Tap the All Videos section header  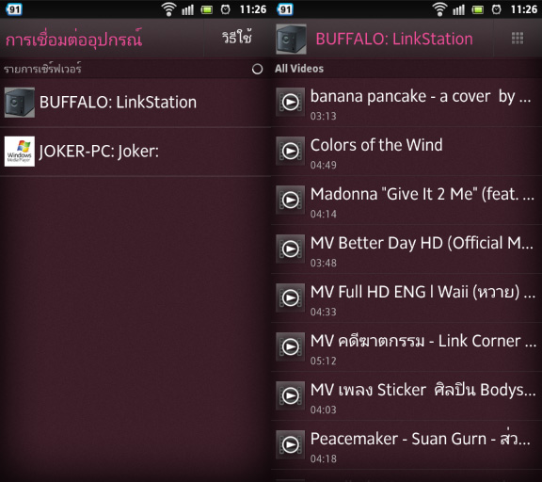coord(299,69)
